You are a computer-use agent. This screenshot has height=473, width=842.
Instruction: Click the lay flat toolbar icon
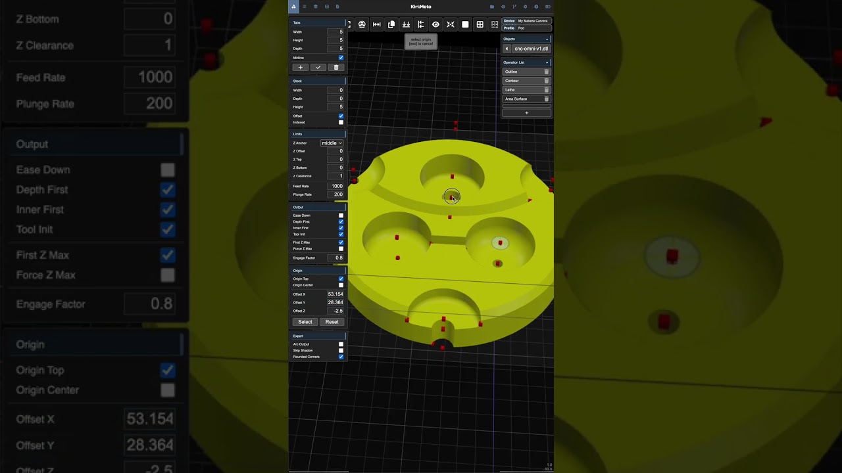click(406, 24)
